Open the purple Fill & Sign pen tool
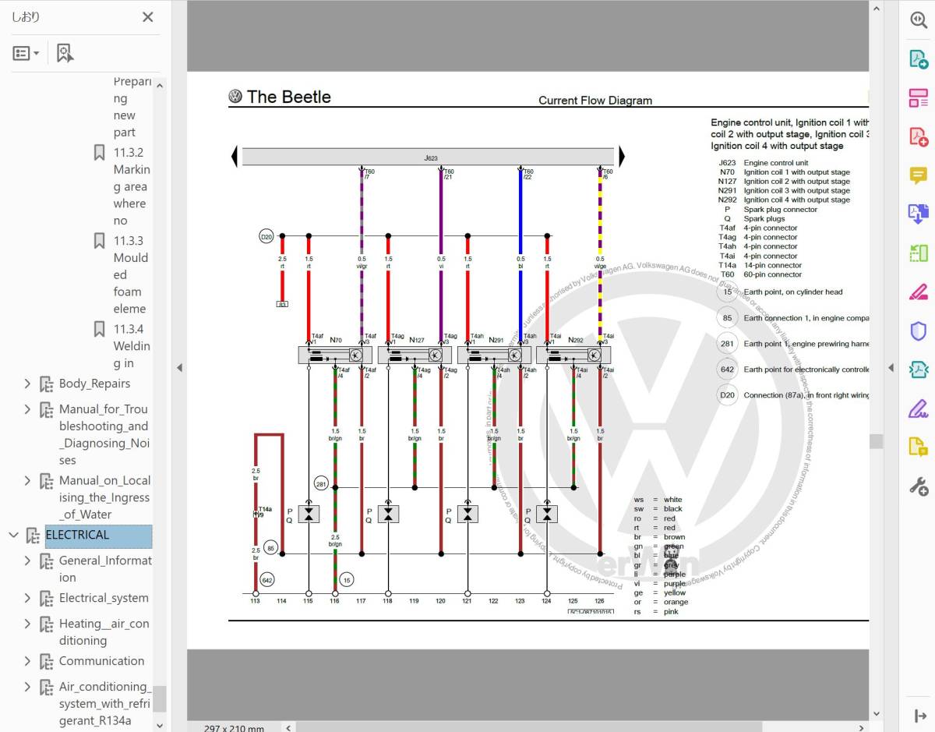This screenshot has height=732, width=935. [x=919, y=408]
